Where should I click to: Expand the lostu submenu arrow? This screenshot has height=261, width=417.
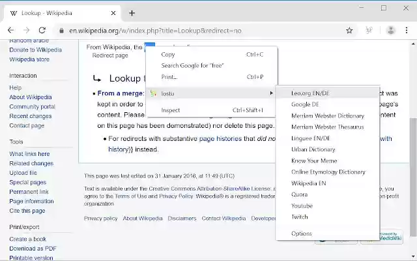coord(271,93)
